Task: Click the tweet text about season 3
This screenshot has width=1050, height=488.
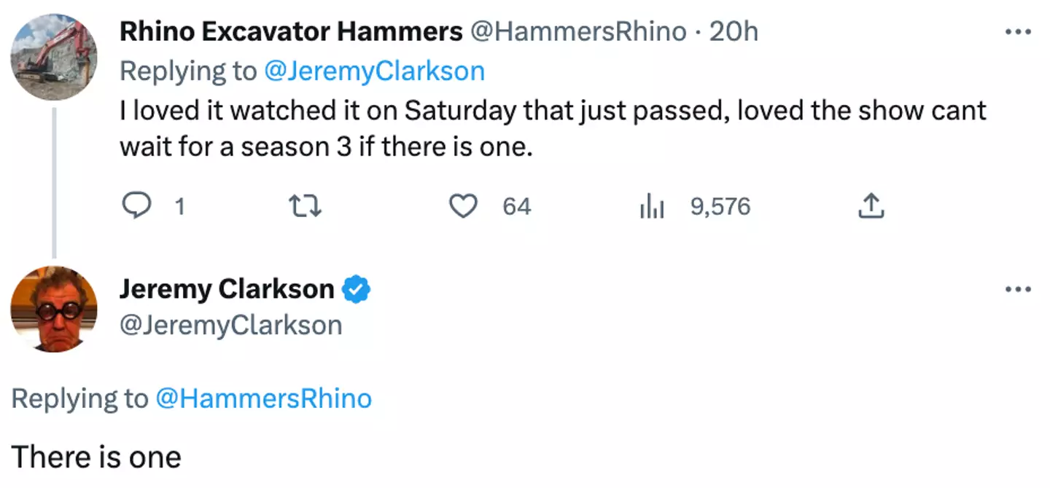Action: pos(553,129)
